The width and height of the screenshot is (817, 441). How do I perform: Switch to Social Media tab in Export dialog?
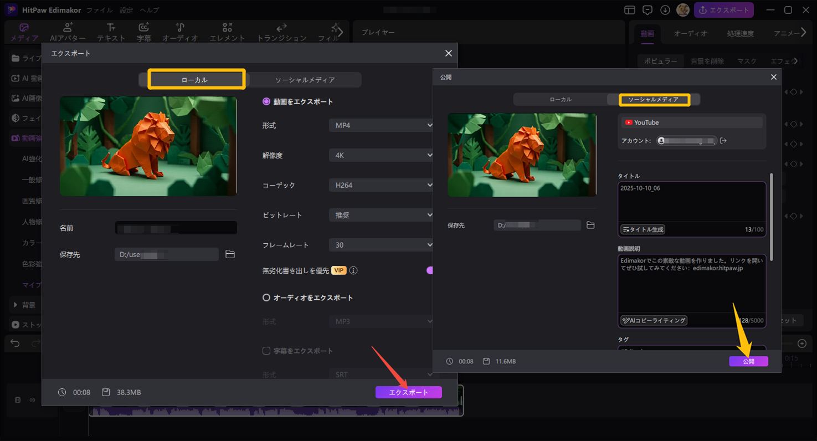(x=305, y=80)
